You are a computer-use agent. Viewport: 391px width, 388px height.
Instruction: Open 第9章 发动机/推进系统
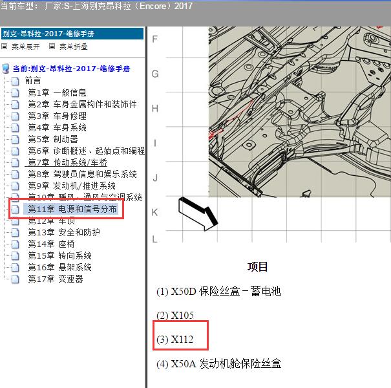click(x=72, y=186)
